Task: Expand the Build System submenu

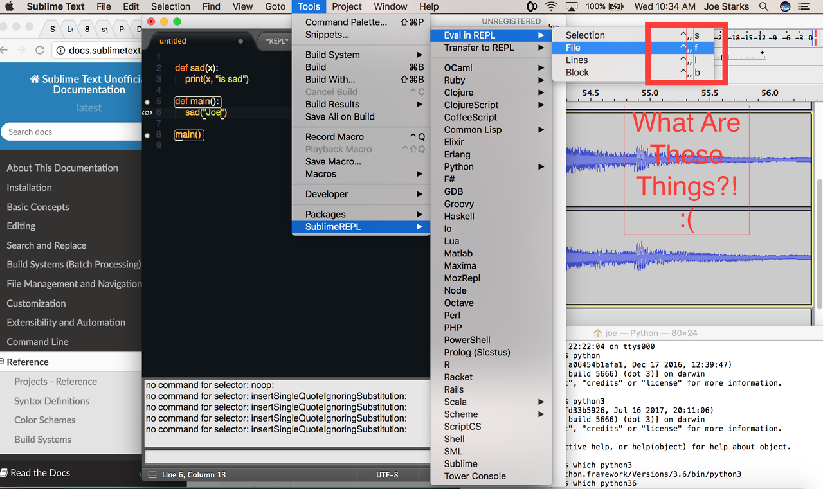Action: click(361, 55)
